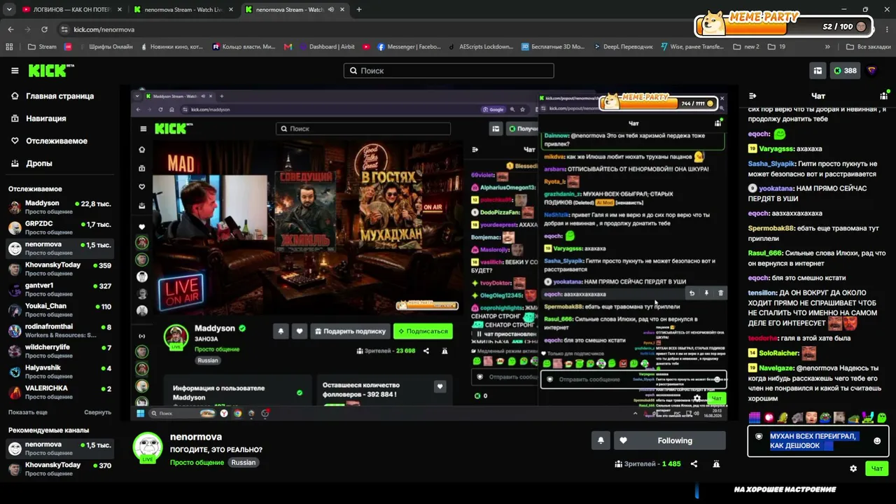
Task: Insert the pink-blue grid emote into chat
Action: point(755,418)
